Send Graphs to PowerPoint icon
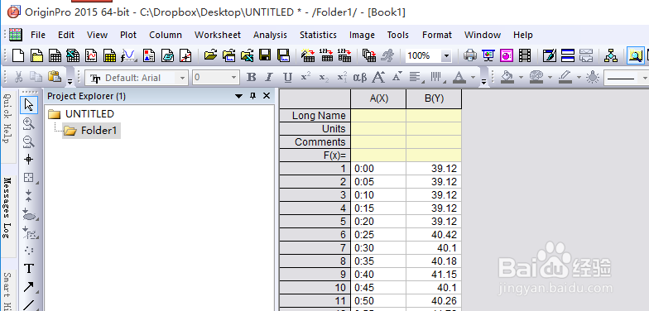 pyautogui.click(x=507, y=55)
